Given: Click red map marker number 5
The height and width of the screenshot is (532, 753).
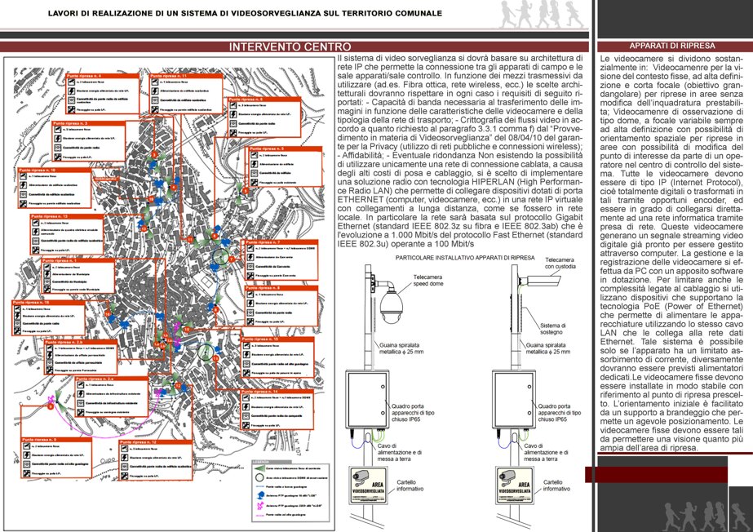Looking at the screenshot, I should (x=246, y=191).
